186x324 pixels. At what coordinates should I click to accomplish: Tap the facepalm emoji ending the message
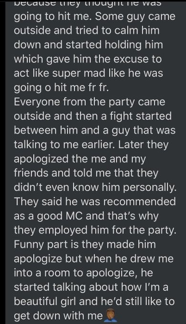pyautogui.click(x=110, y=316)
